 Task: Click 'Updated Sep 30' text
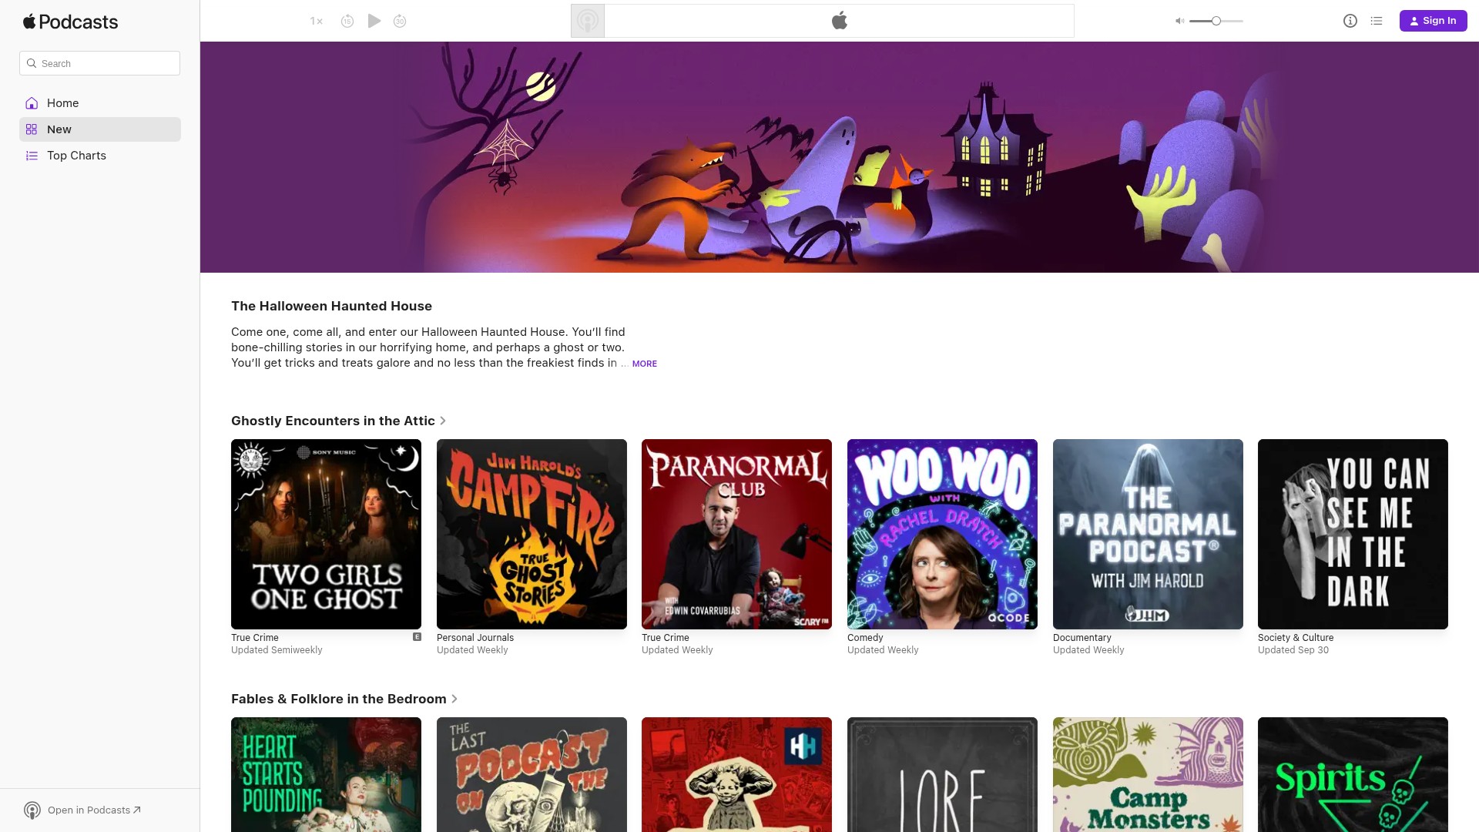(x=1293, y=650)
